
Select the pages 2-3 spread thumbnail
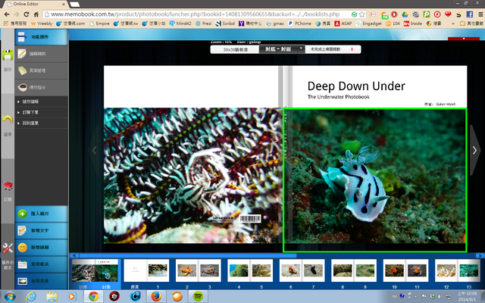tap(199, 270)
